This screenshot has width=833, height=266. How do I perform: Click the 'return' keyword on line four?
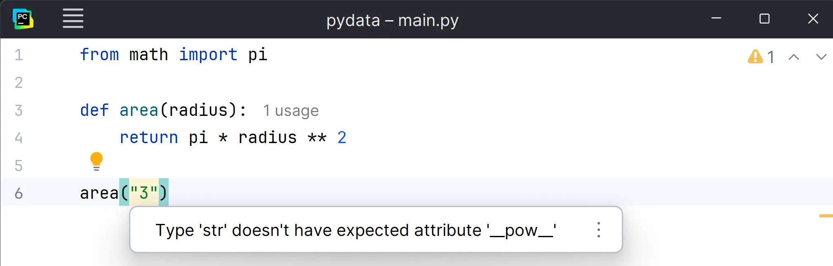click(x=149, y=137)
